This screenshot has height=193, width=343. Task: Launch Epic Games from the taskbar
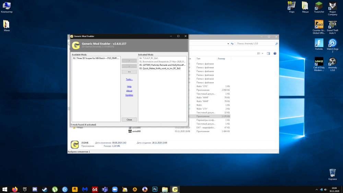(x=25, y=189)
